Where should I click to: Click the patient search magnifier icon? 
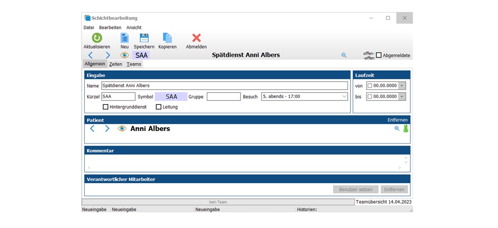coord(397,129)
